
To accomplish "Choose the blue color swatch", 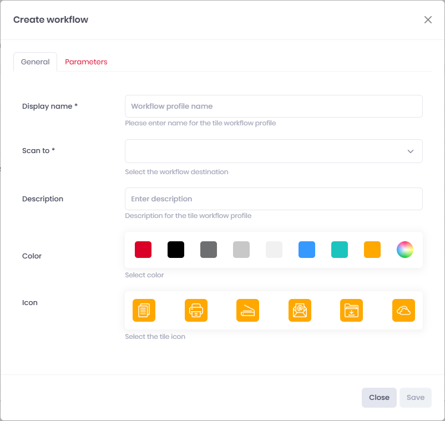I will (307, 250).
